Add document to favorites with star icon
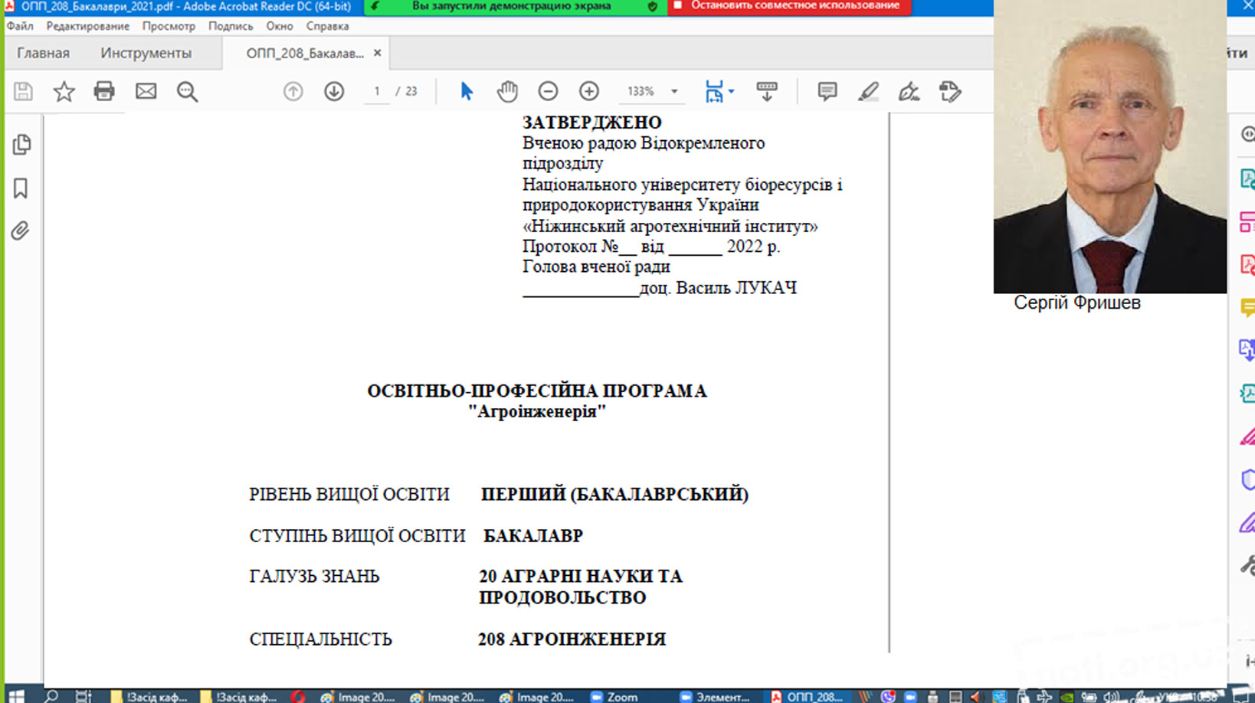 [64, 92]
